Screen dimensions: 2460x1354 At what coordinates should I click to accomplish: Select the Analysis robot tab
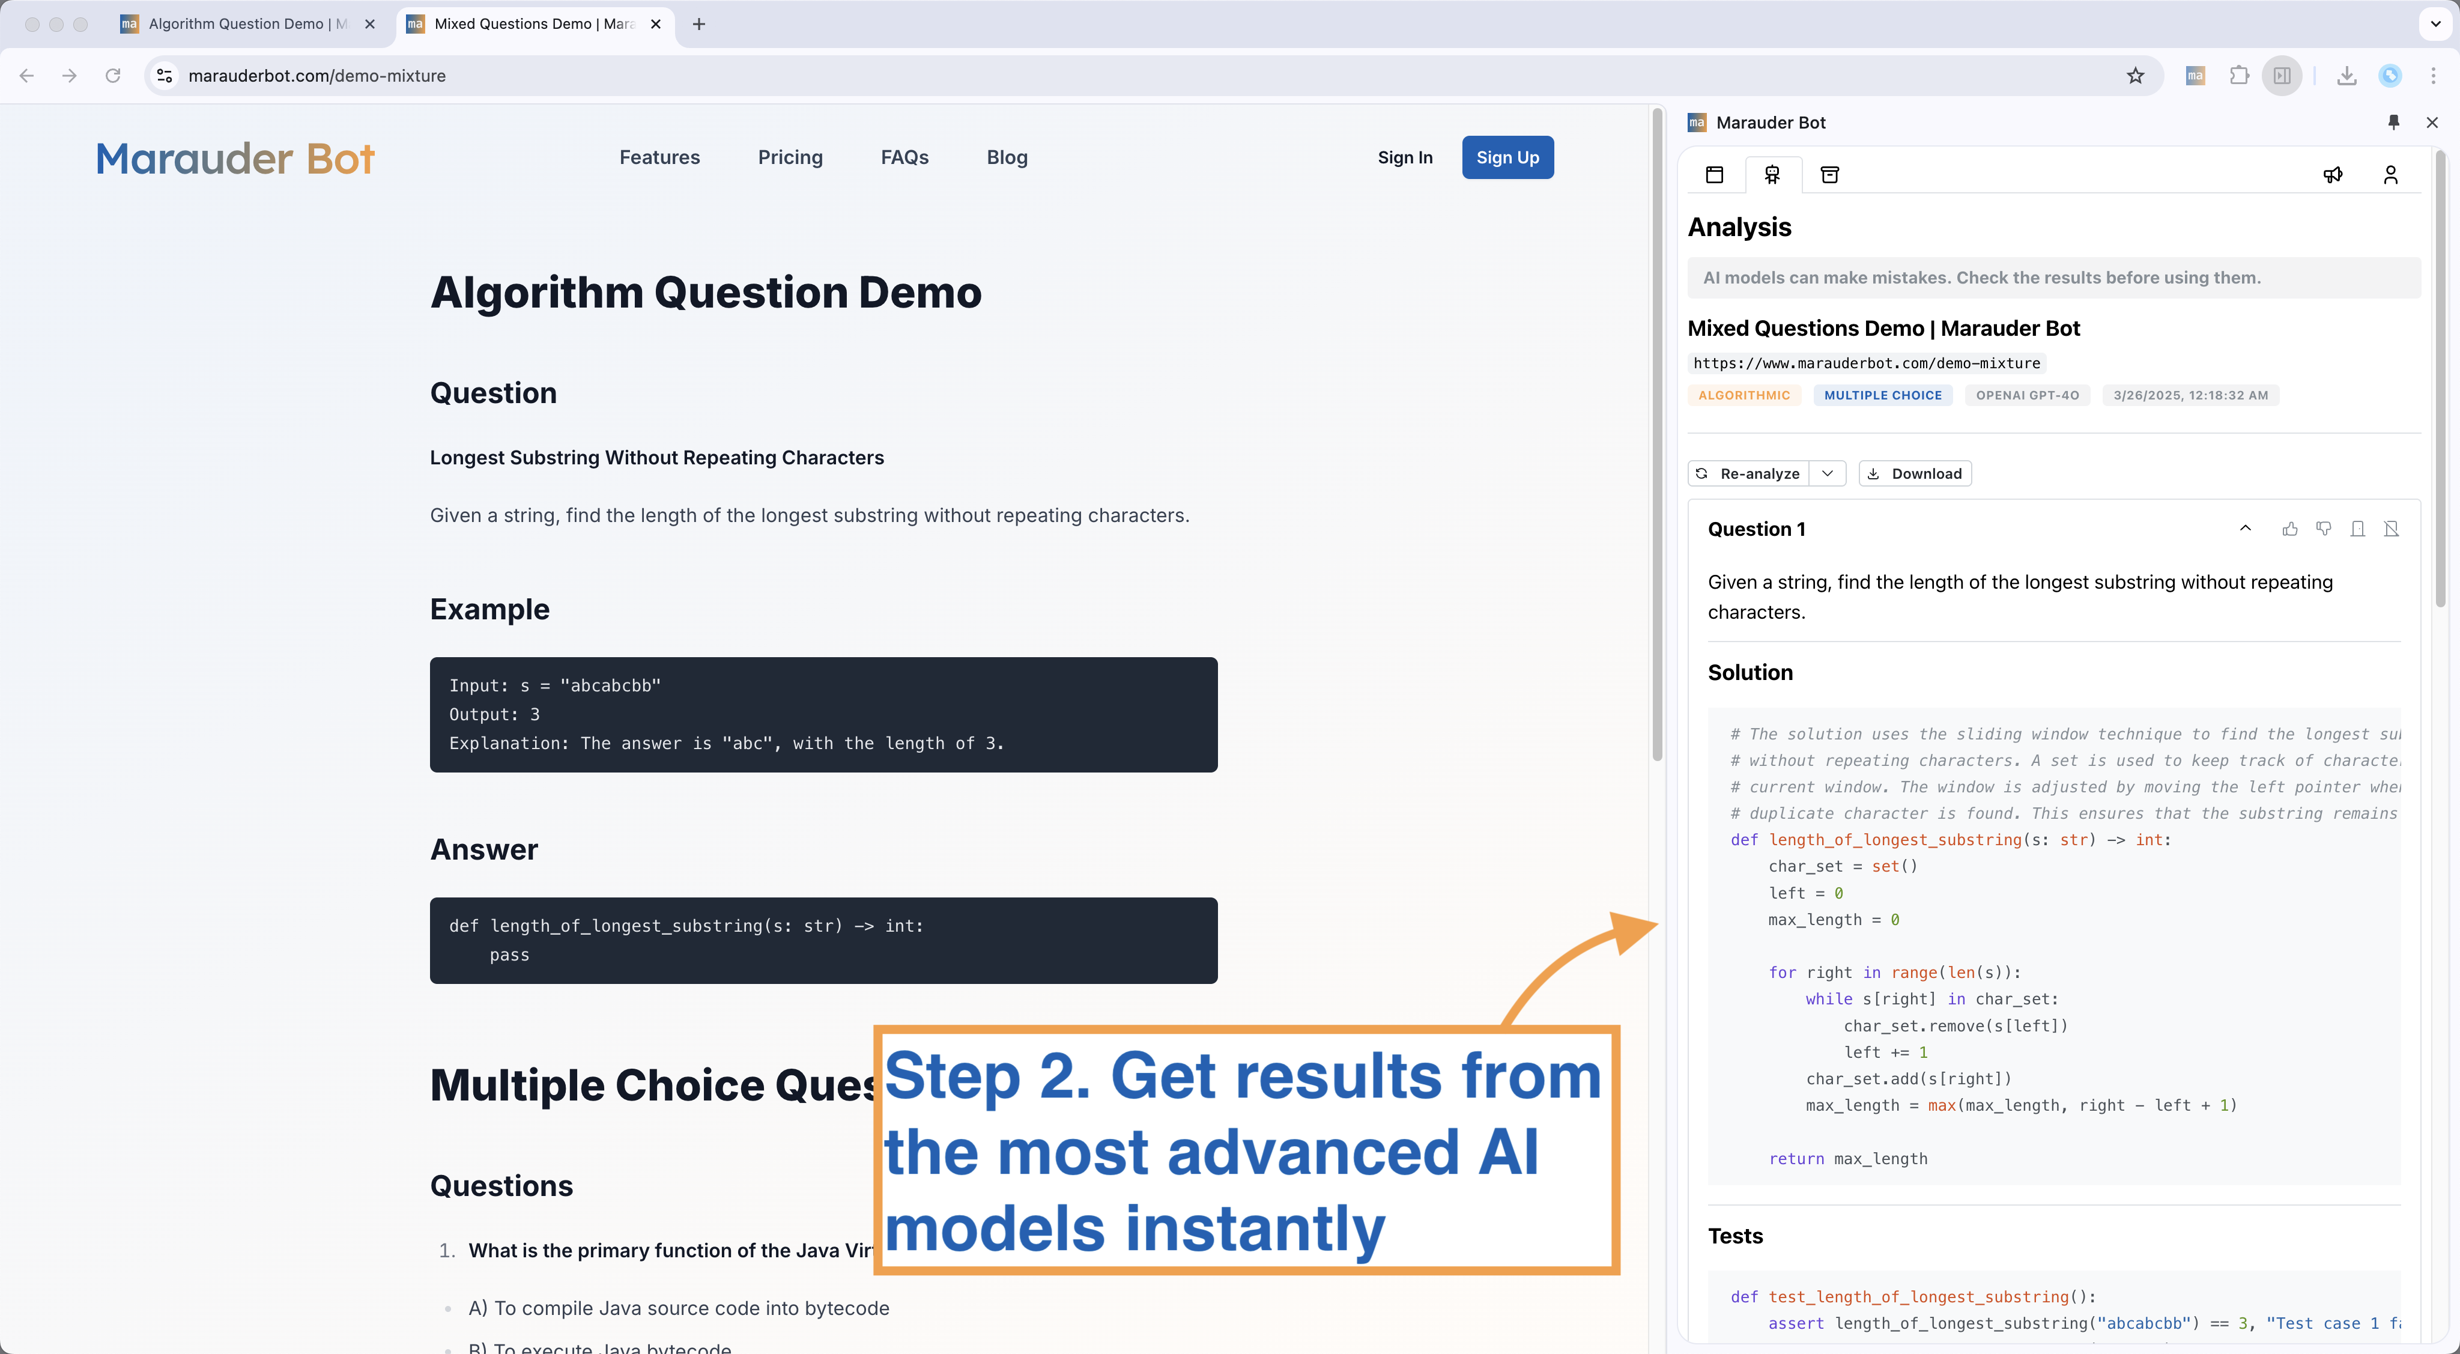pos(1772,175)
